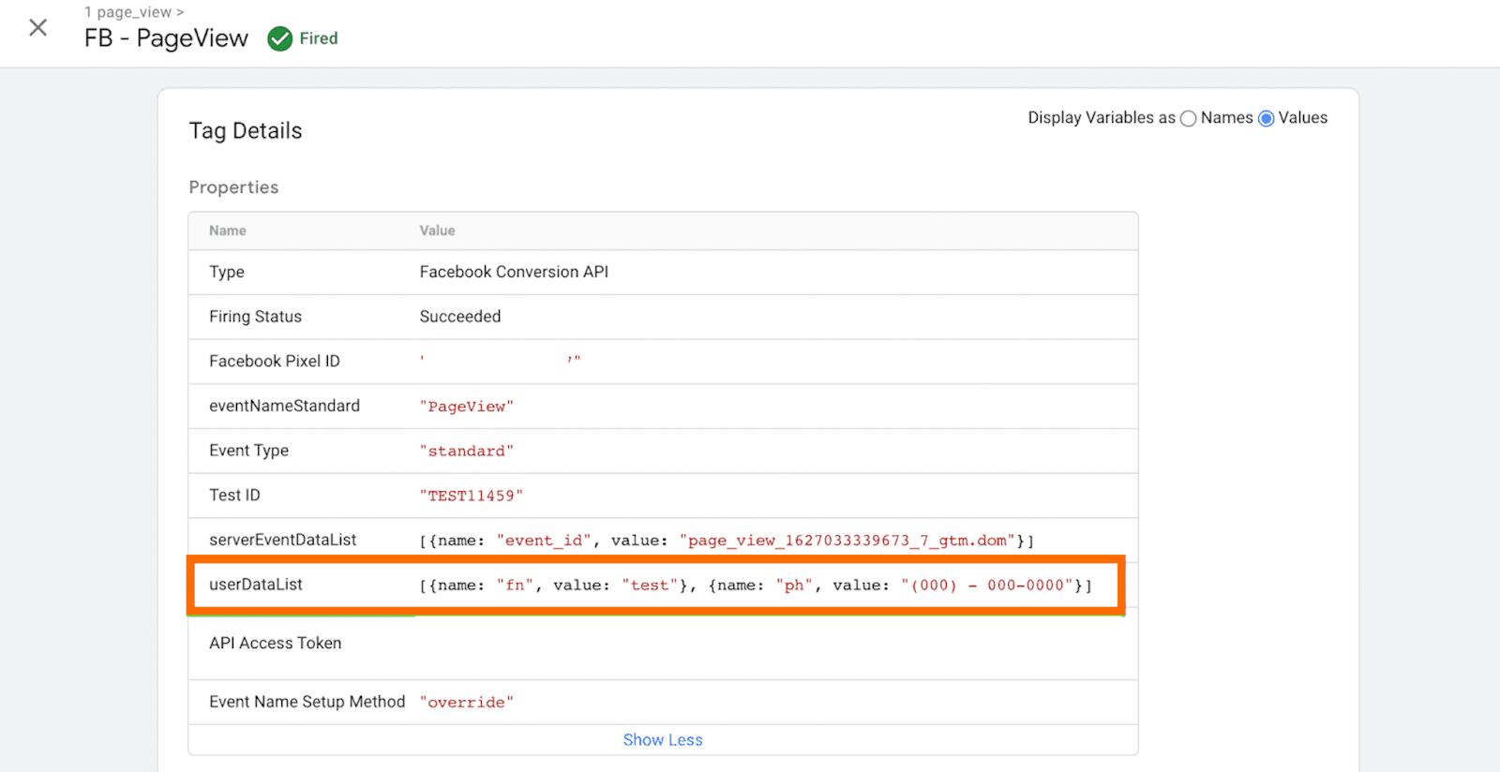Click the highlighted userDataList row

656,586
